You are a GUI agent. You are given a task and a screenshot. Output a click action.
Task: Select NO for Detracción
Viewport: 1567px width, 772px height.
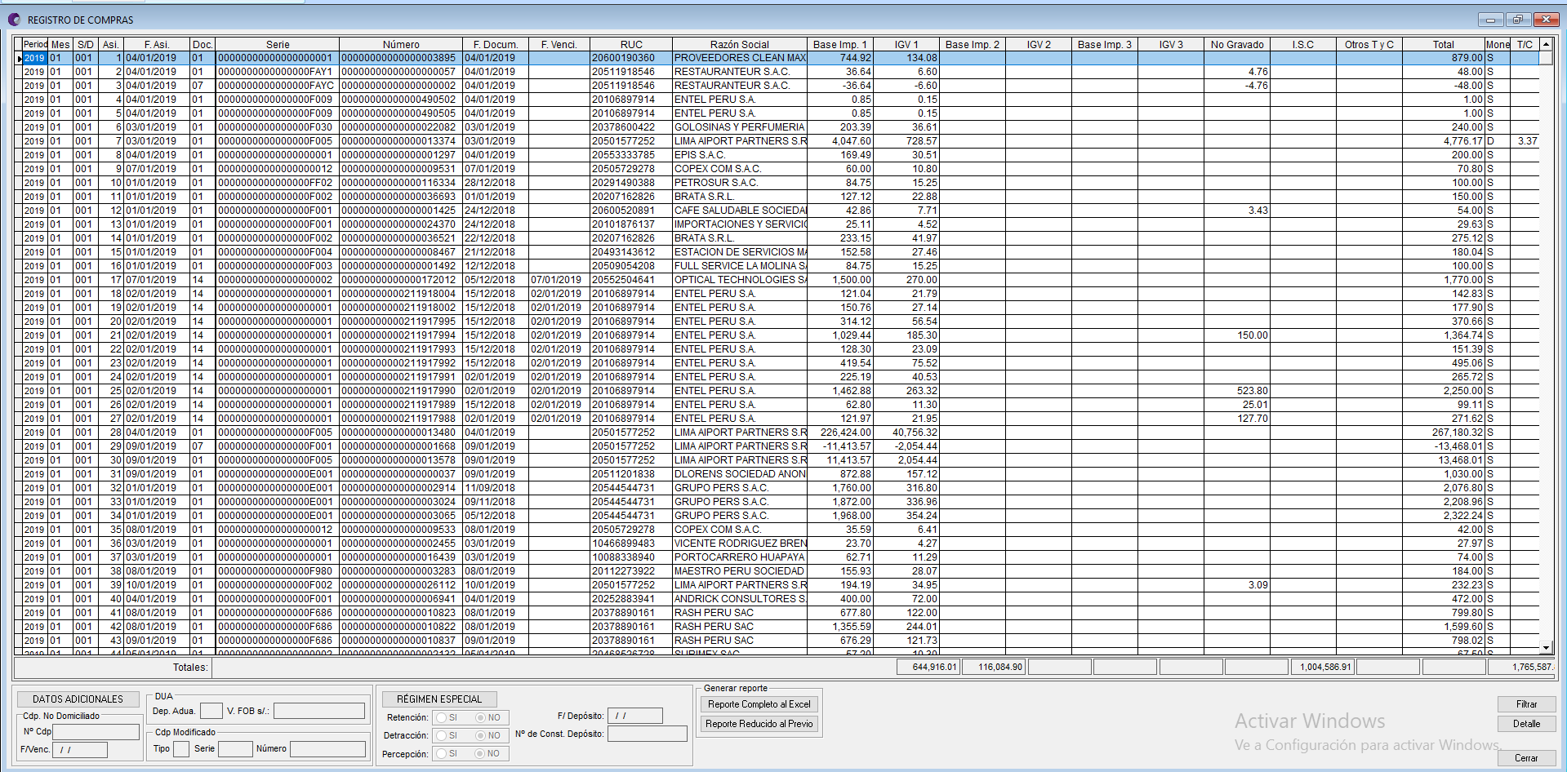click(x=481, y=736)
